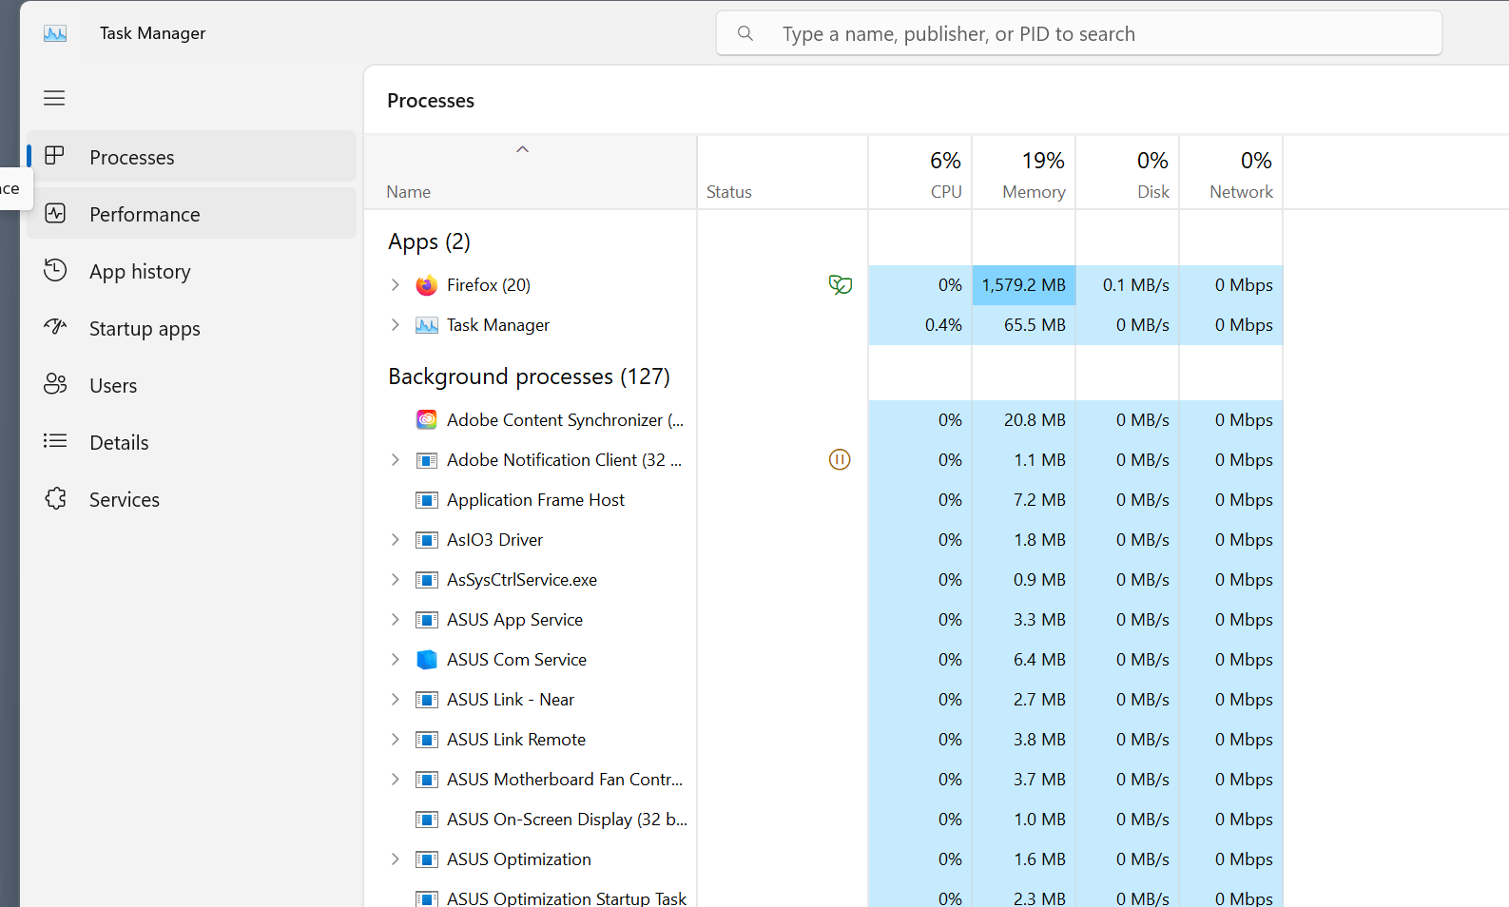Sort processes by Disk usage
Viewport: 1509px width, 907px height.
(x=1128, y=172)
